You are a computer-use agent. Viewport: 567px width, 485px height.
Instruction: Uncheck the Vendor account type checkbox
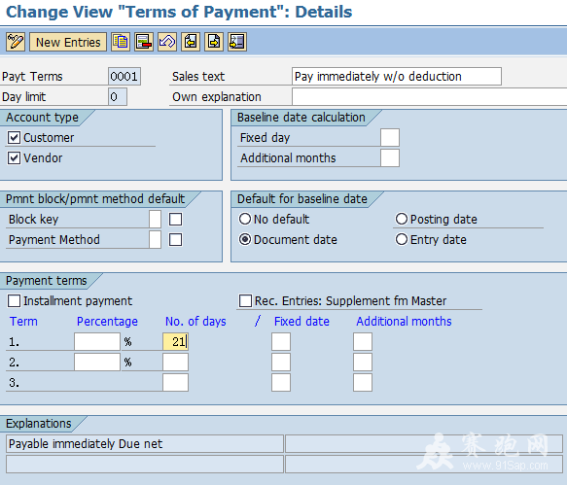point(15,157)
